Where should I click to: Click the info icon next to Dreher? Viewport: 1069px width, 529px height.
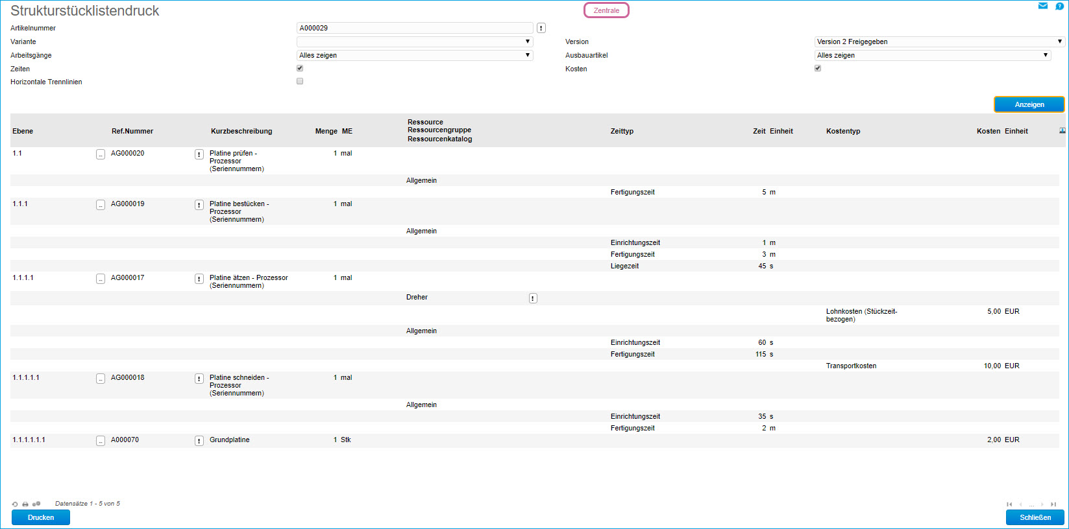pos(533,298)
